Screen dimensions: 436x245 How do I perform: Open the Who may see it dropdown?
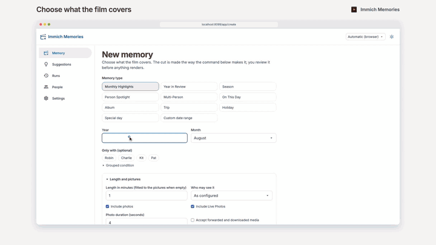[231, 195]
